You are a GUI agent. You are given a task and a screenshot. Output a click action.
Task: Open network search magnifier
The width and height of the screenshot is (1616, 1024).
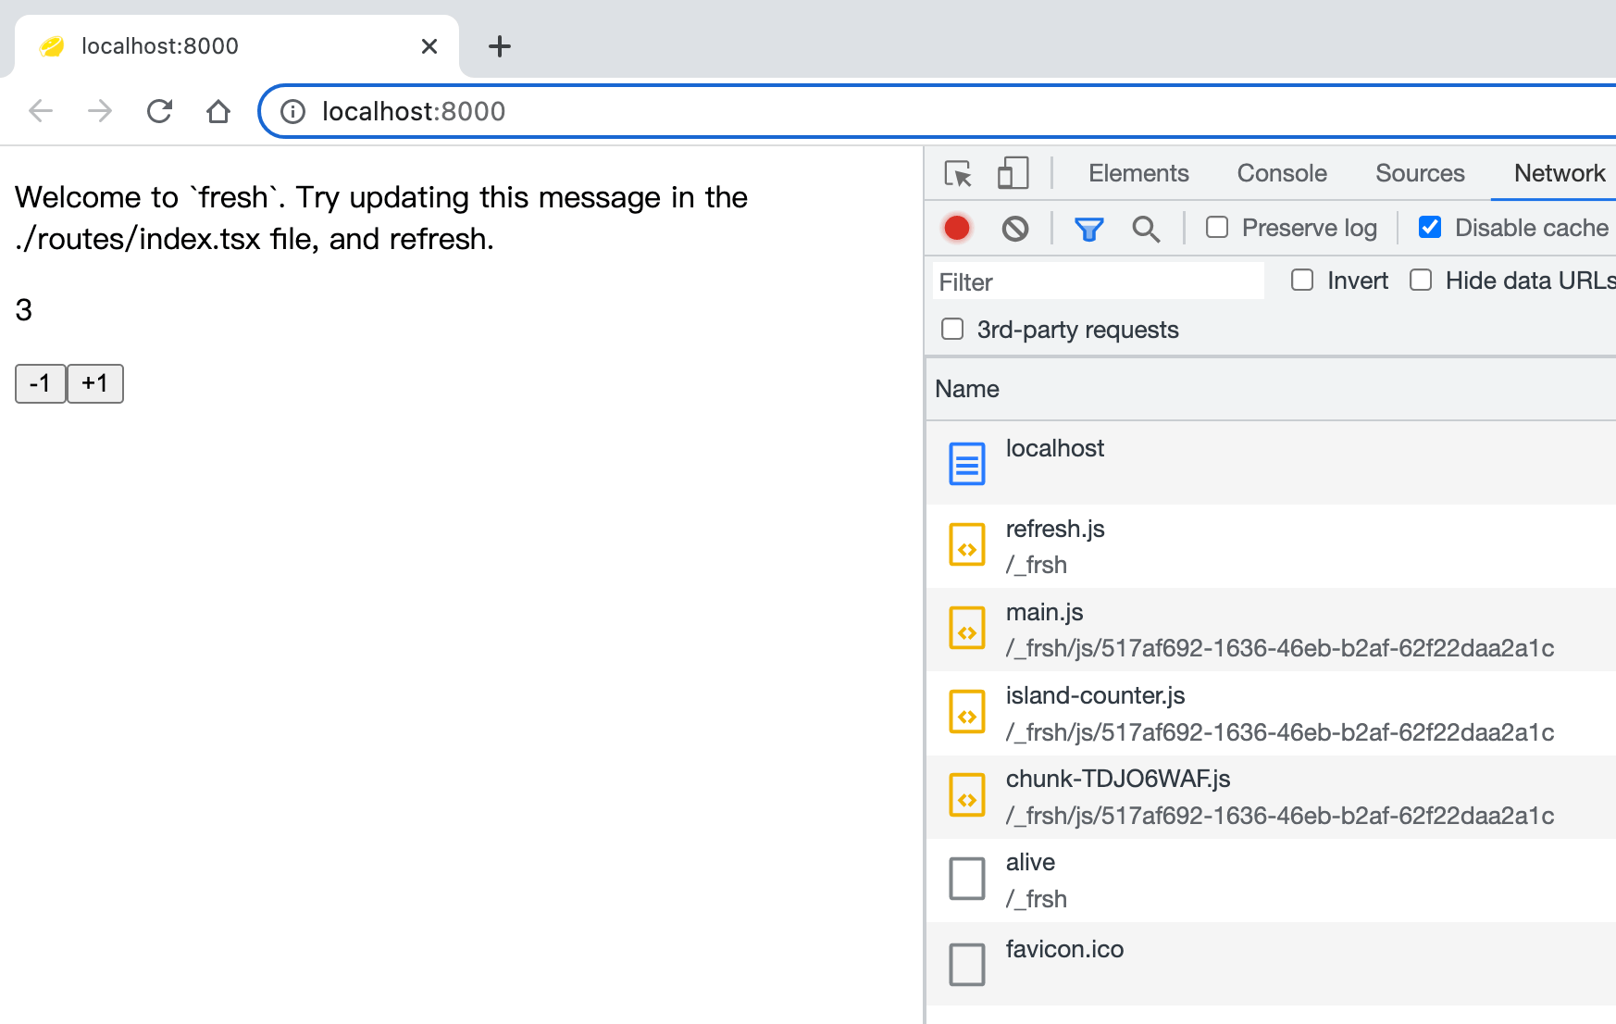pyautogui.click(x=1146, y=228)
